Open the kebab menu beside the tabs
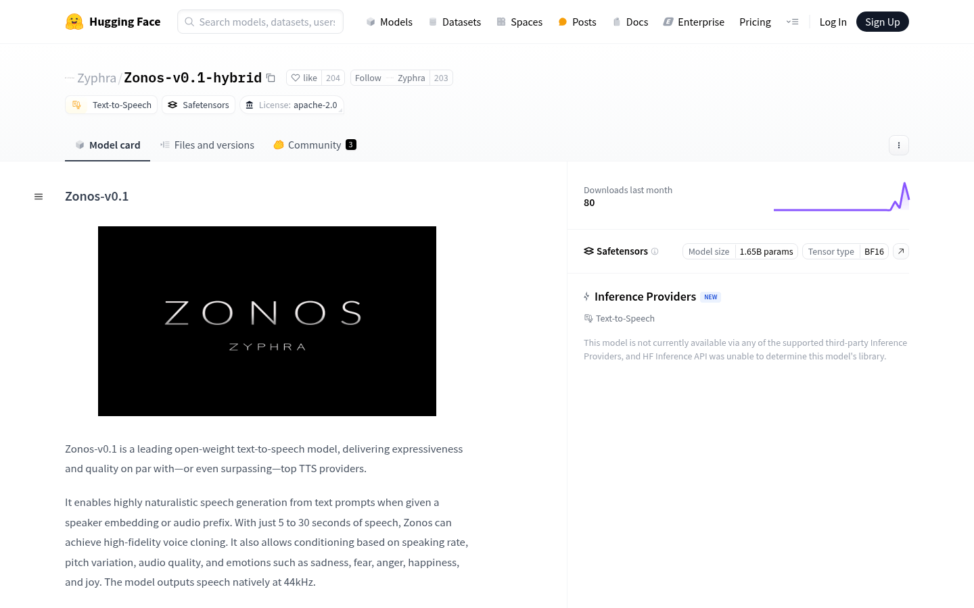 899,145
